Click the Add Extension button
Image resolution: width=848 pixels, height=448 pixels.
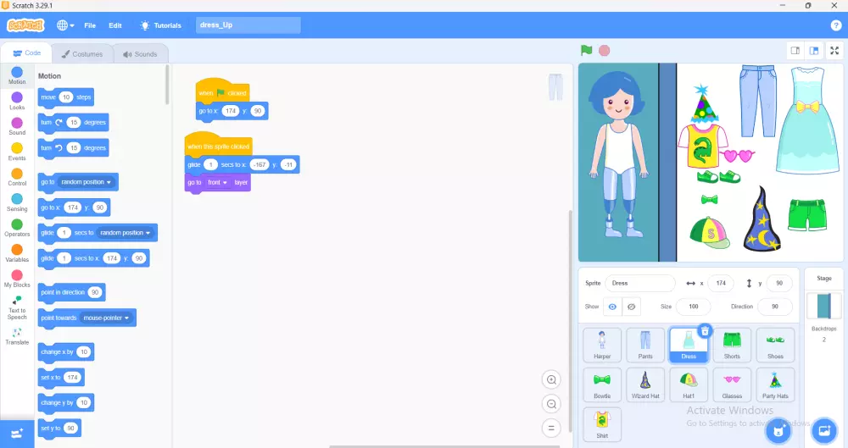tap(17, 434)
